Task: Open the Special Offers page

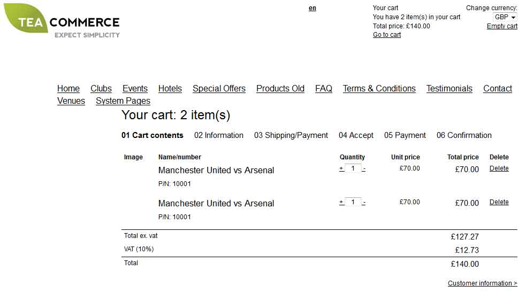Action: 219,89
